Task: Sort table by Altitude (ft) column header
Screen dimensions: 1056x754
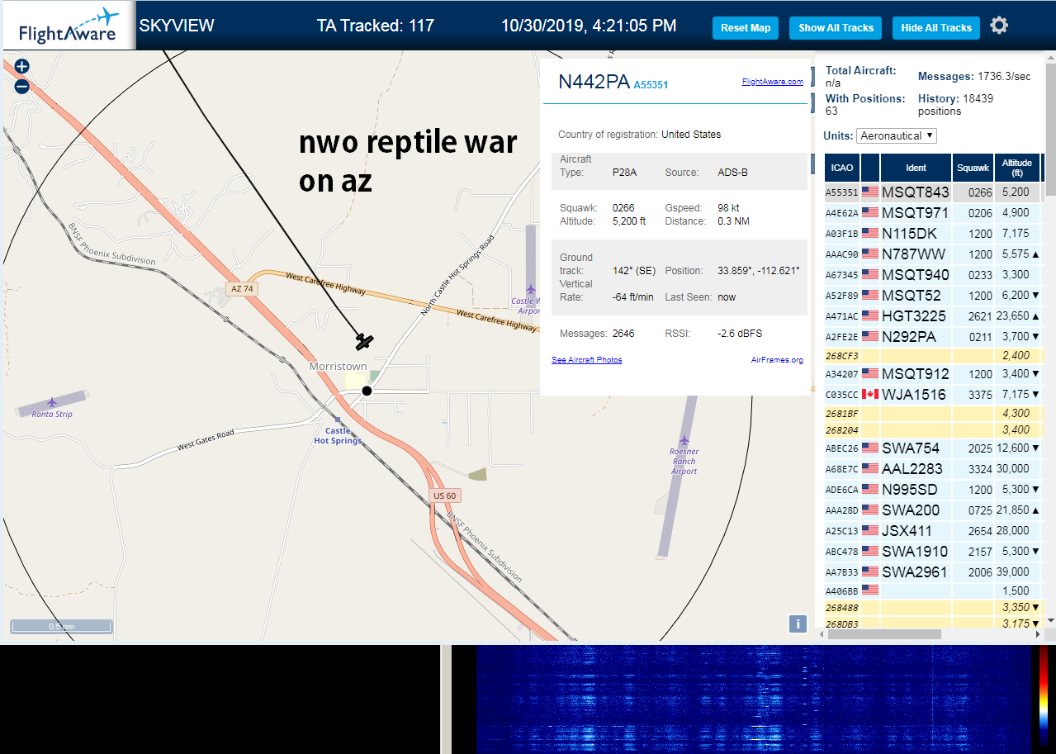Action: tap(1017, 168)
